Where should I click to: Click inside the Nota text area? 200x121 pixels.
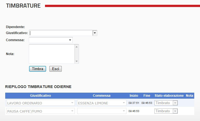[x=52, y=54]
